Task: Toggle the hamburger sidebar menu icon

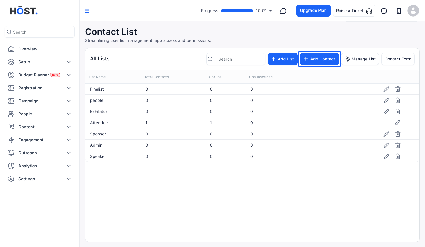Action: tap(87, 11)
